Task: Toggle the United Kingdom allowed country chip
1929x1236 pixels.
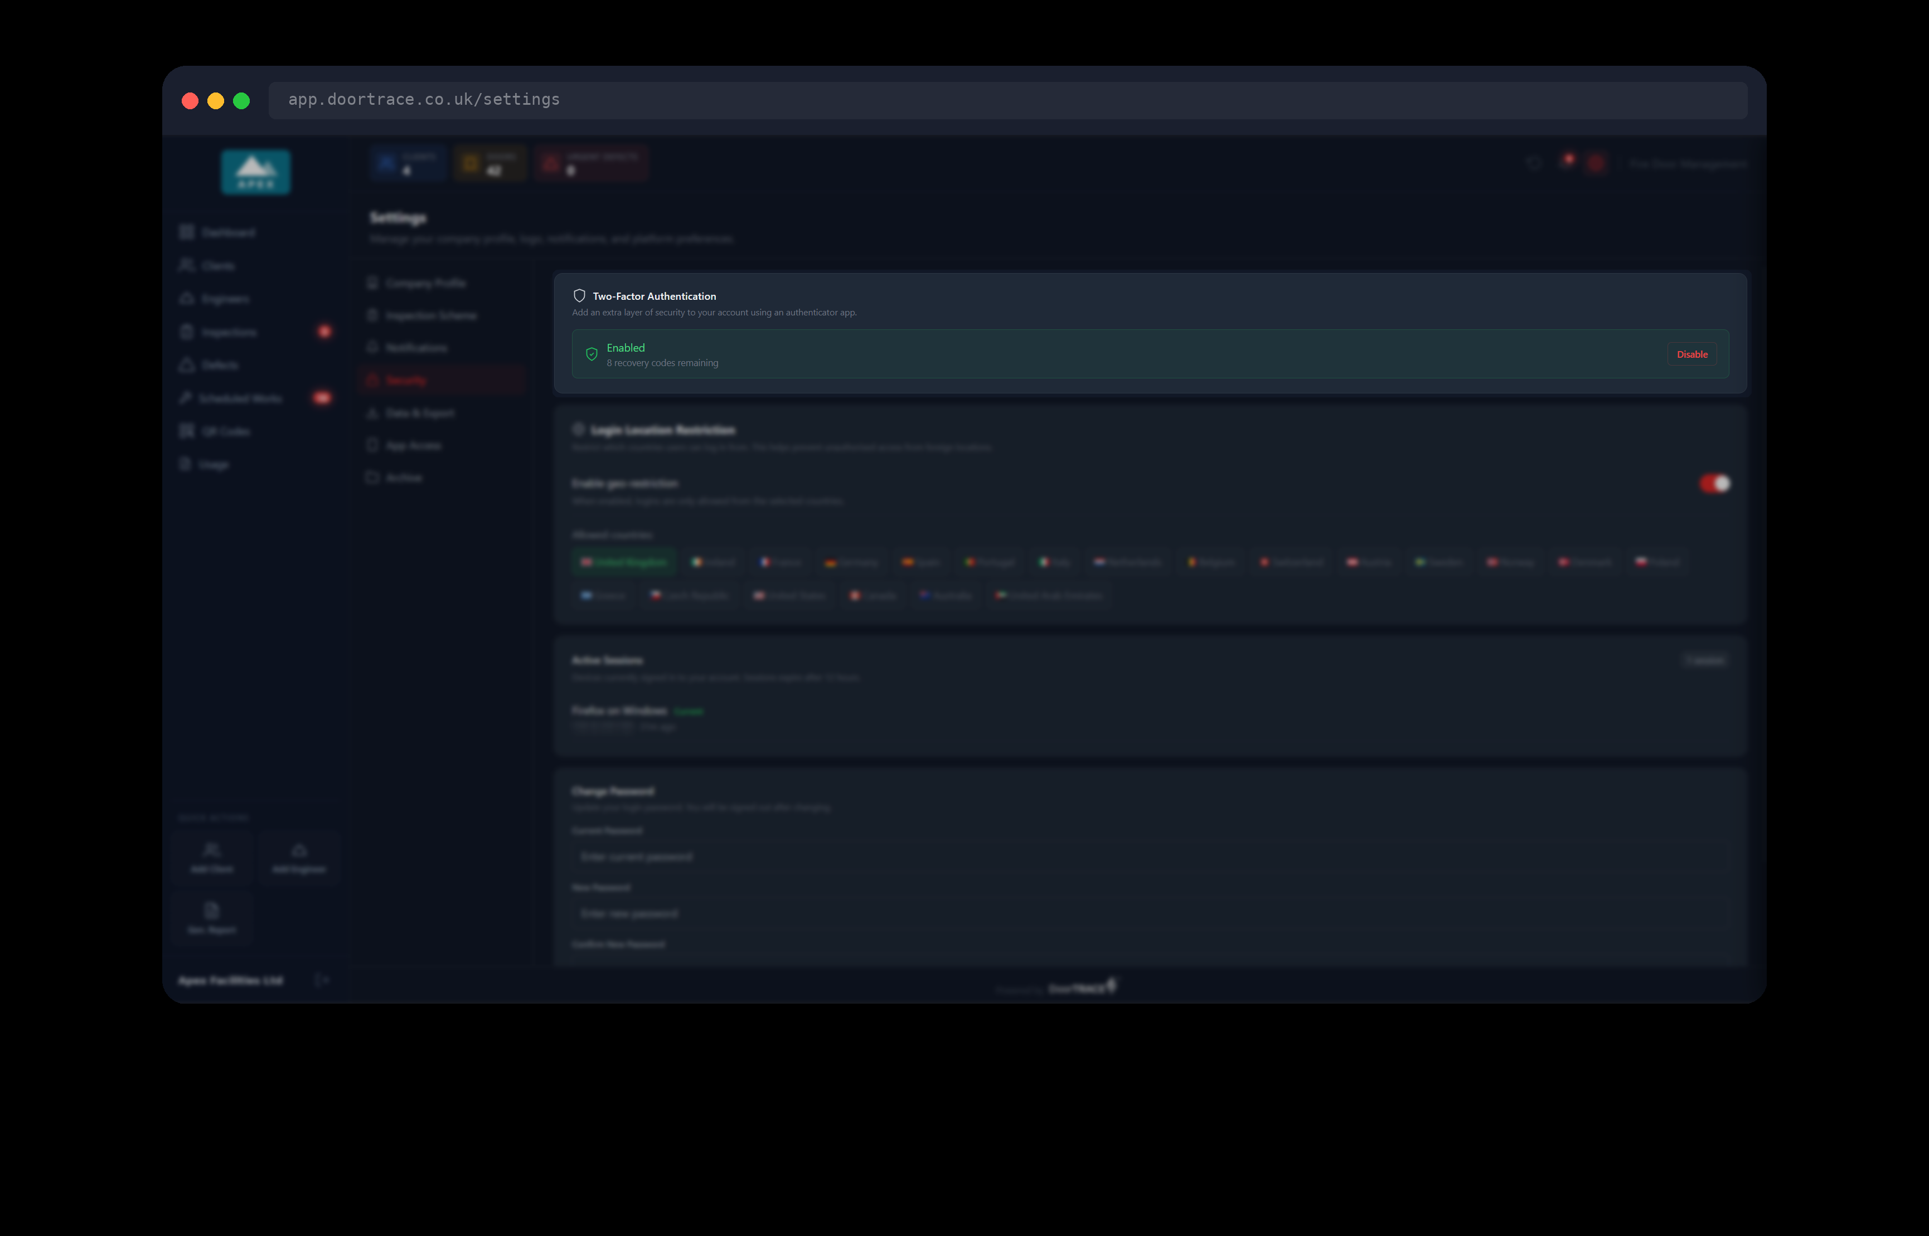Action: [624, 562]
